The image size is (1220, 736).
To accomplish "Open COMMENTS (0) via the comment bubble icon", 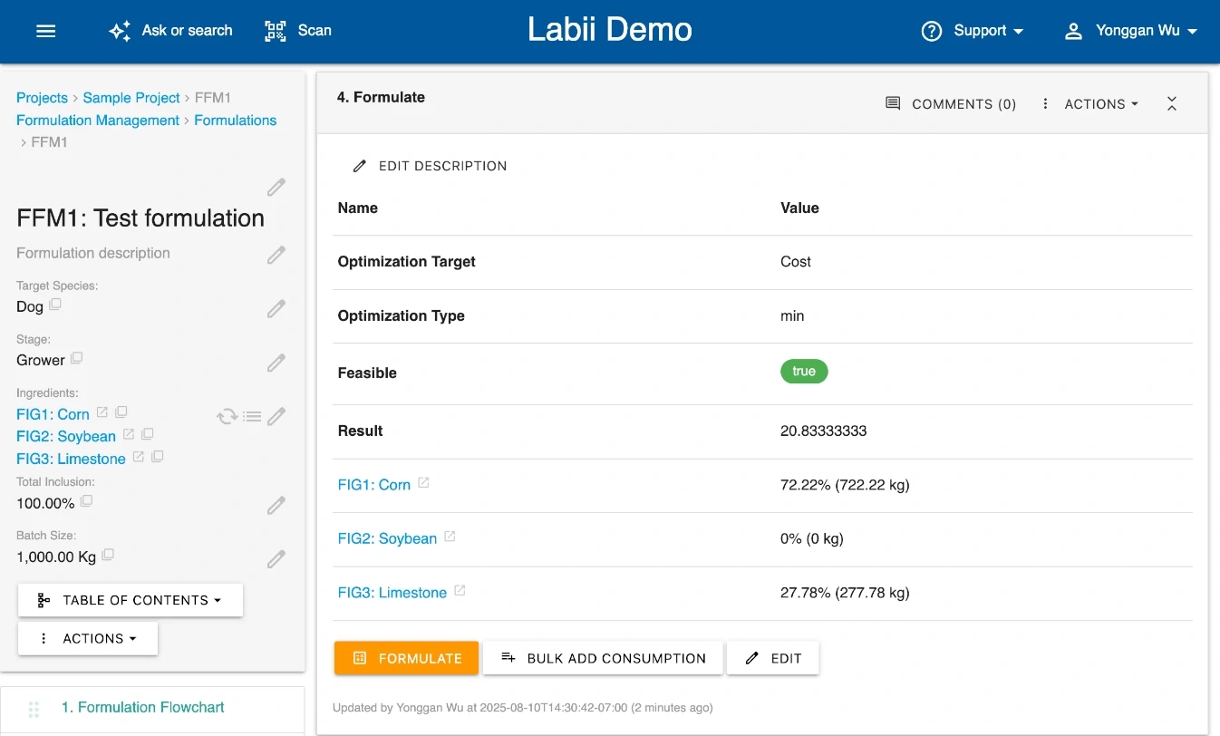I will click(x=950, y=103).
